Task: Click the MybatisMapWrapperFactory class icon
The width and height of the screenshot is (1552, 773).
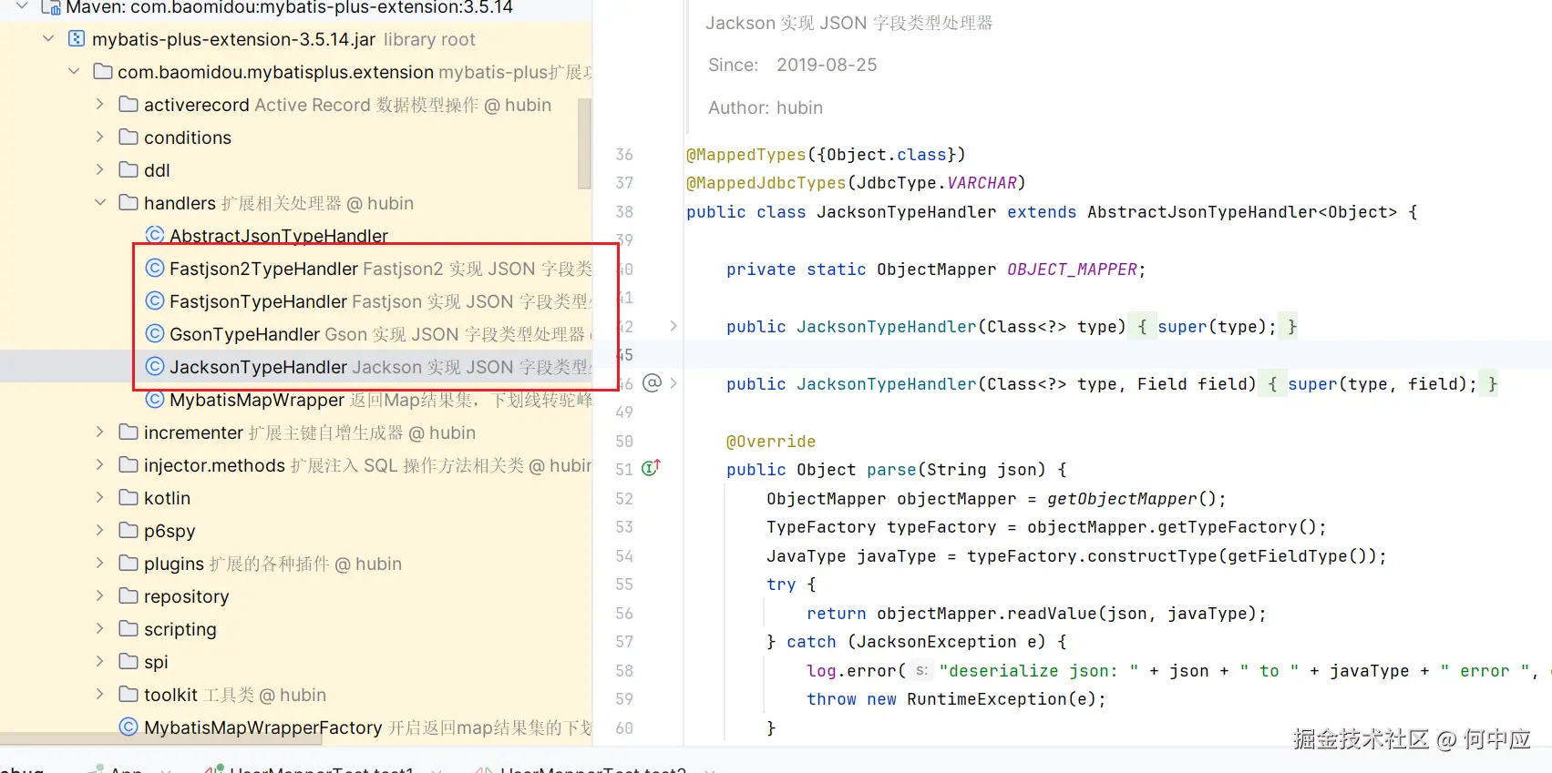Action: pos(128,727)
